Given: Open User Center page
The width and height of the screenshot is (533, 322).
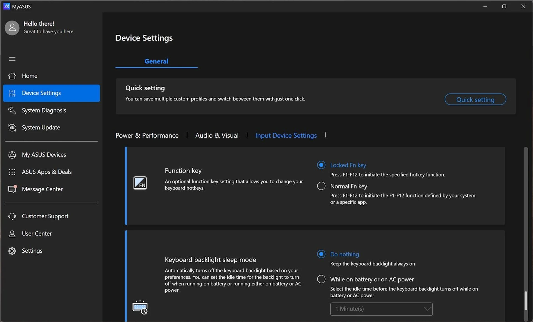Looking at the screenshot, I should pyautogui.click(x=51, y=234).
